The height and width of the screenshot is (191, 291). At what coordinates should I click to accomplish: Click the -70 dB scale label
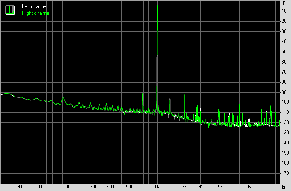[284, 72]
